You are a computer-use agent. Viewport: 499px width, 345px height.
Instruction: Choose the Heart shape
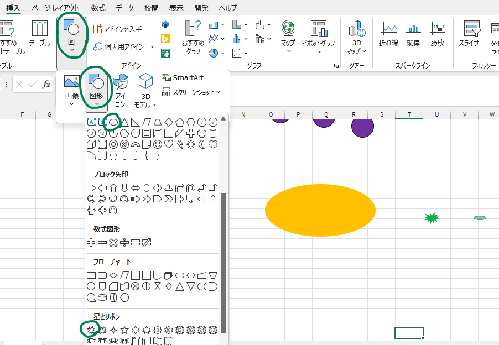[169, 144]
